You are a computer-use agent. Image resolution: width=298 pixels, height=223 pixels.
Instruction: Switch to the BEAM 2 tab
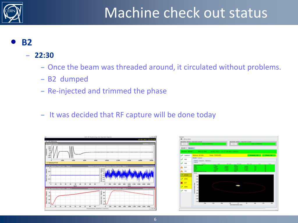191,148
